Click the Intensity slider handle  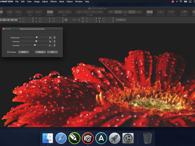point(35,45)
